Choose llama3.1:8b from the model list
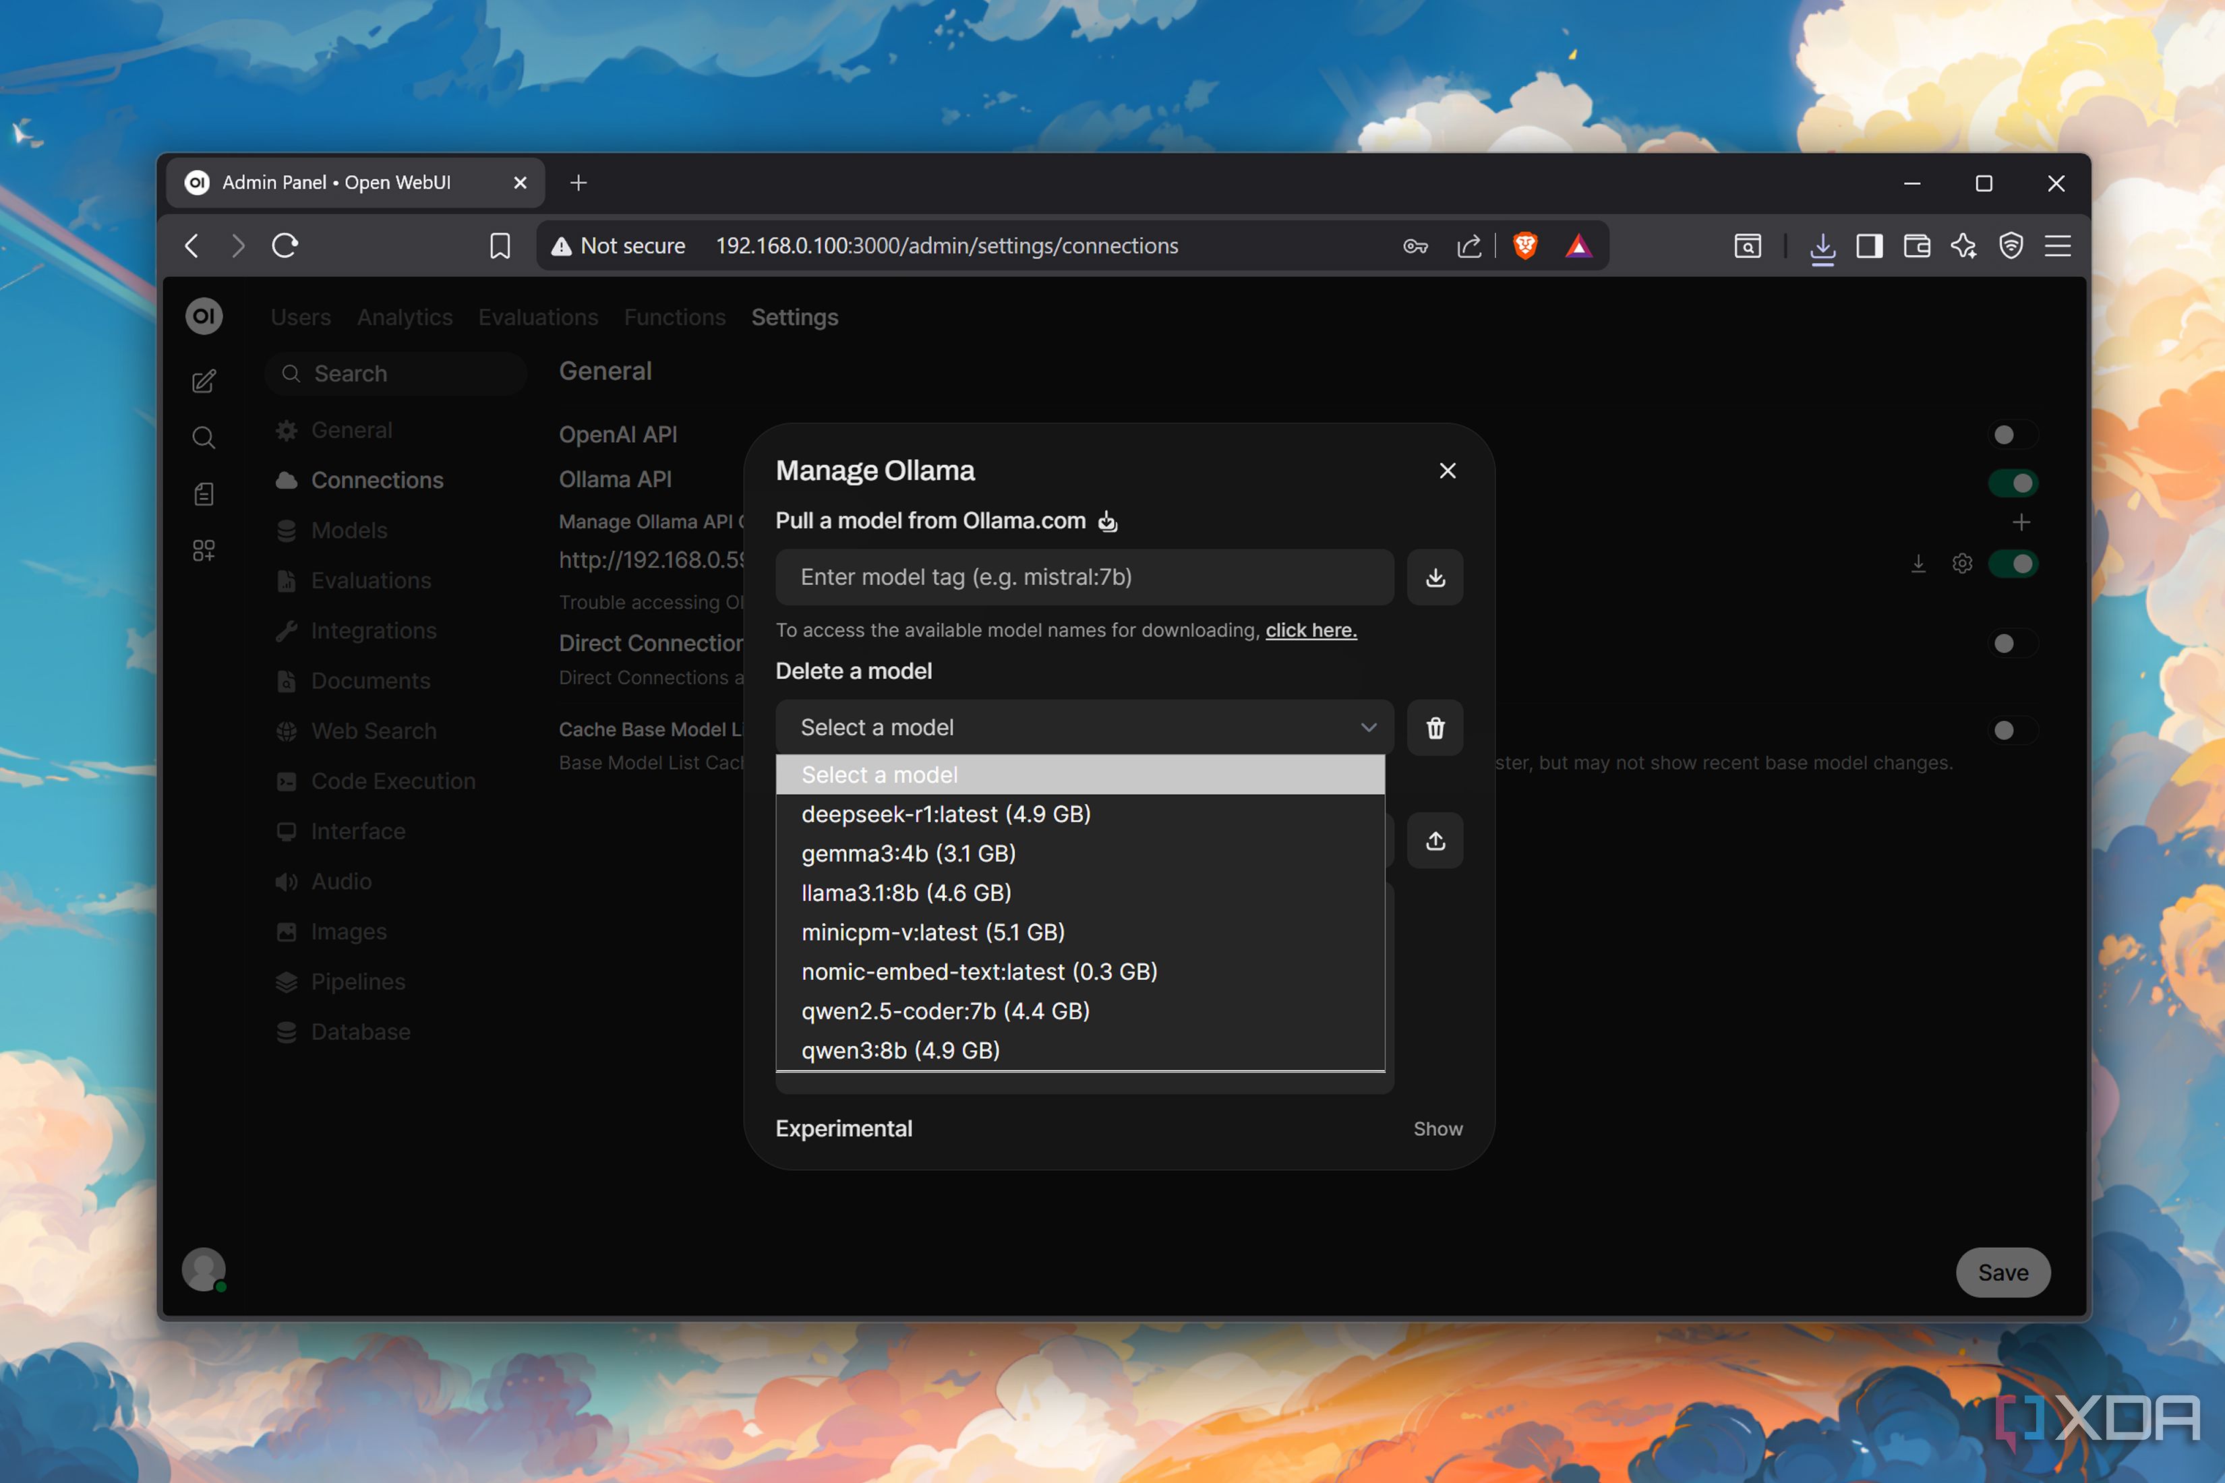Viewport: 2225px width, 1483px height. [x=1080, y=892]
